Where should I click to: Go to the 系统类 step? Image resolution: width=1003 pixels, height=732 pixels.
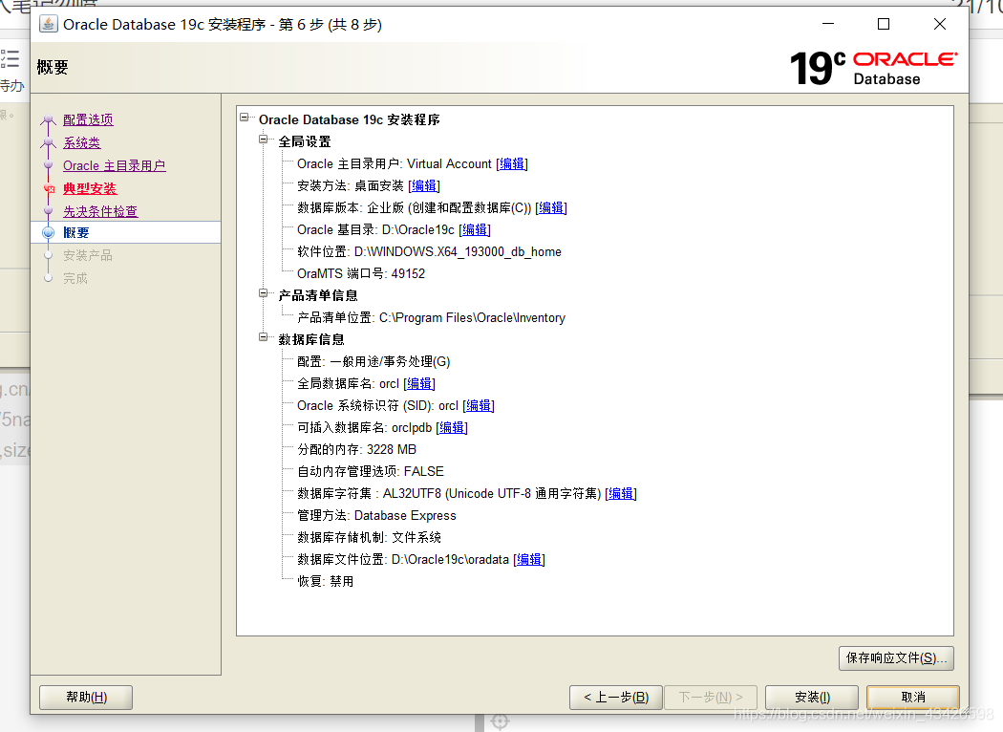pos(82,142)
